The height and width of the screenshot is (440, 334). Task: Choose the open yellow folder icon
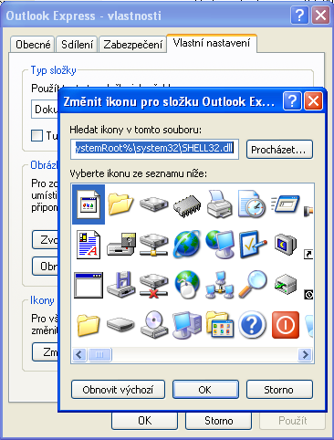coord(120,204)
